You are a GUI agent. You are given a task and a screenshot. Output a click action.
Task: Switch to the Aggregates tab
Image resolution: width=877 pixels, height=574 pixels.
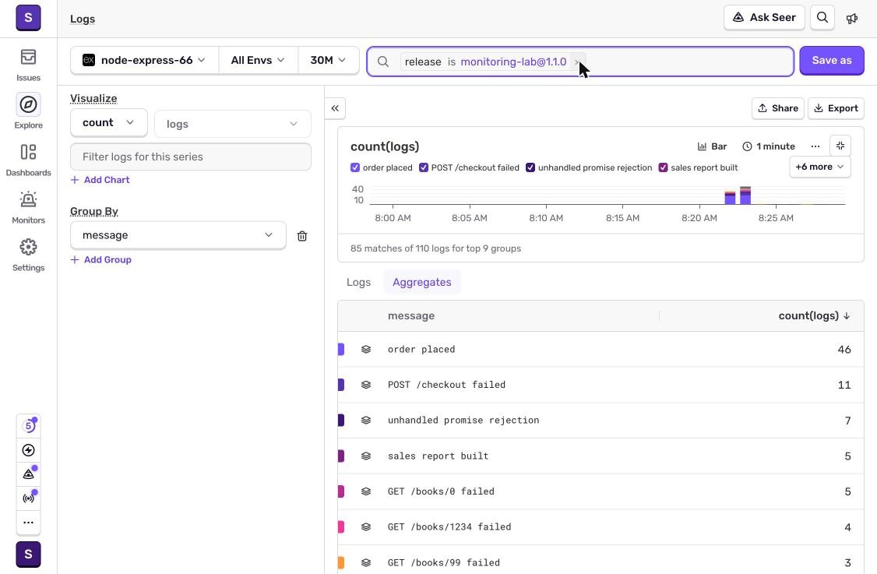[x=421, y=282]
